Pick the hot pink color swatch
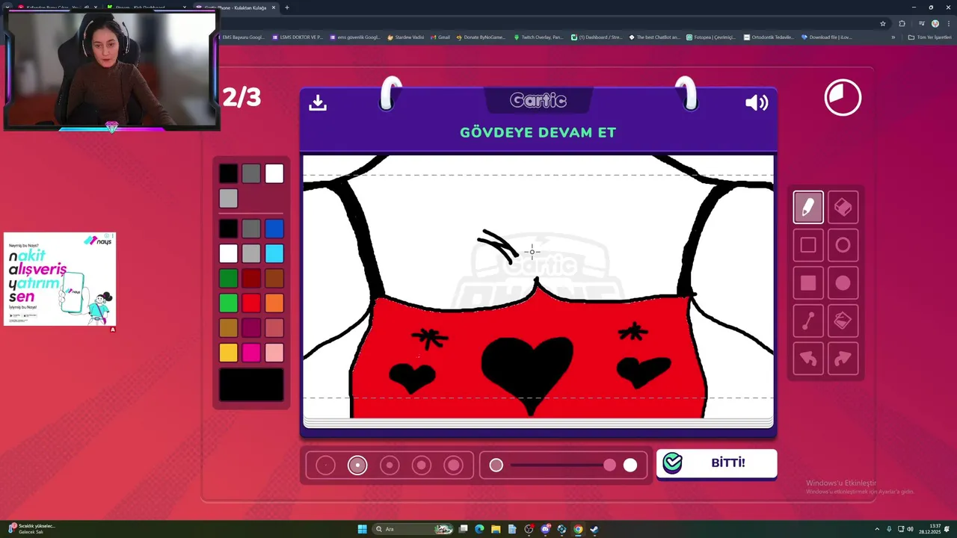Viewport: 957px width, 538px height. click(x=251, y=353)
